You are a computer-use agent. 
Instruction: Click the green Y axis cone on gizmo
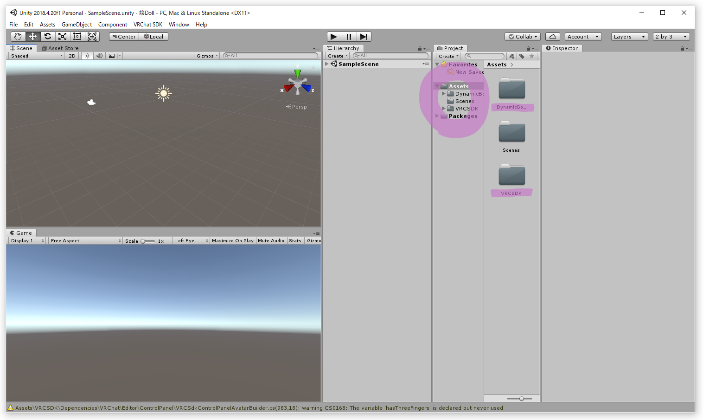coord(298,73)
